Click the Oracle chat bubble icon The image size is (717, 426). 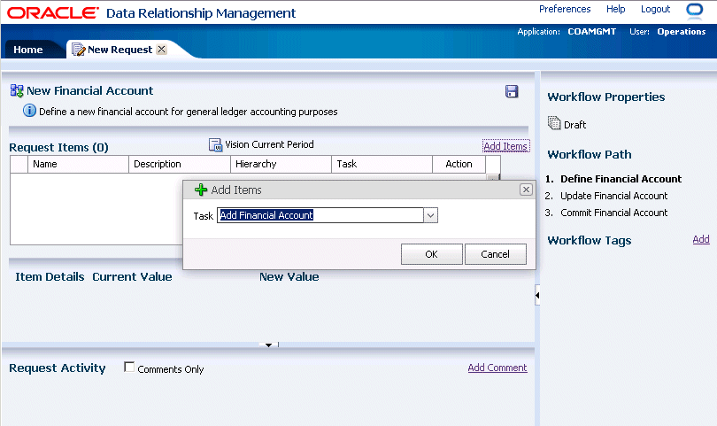[x=694, y=11]
